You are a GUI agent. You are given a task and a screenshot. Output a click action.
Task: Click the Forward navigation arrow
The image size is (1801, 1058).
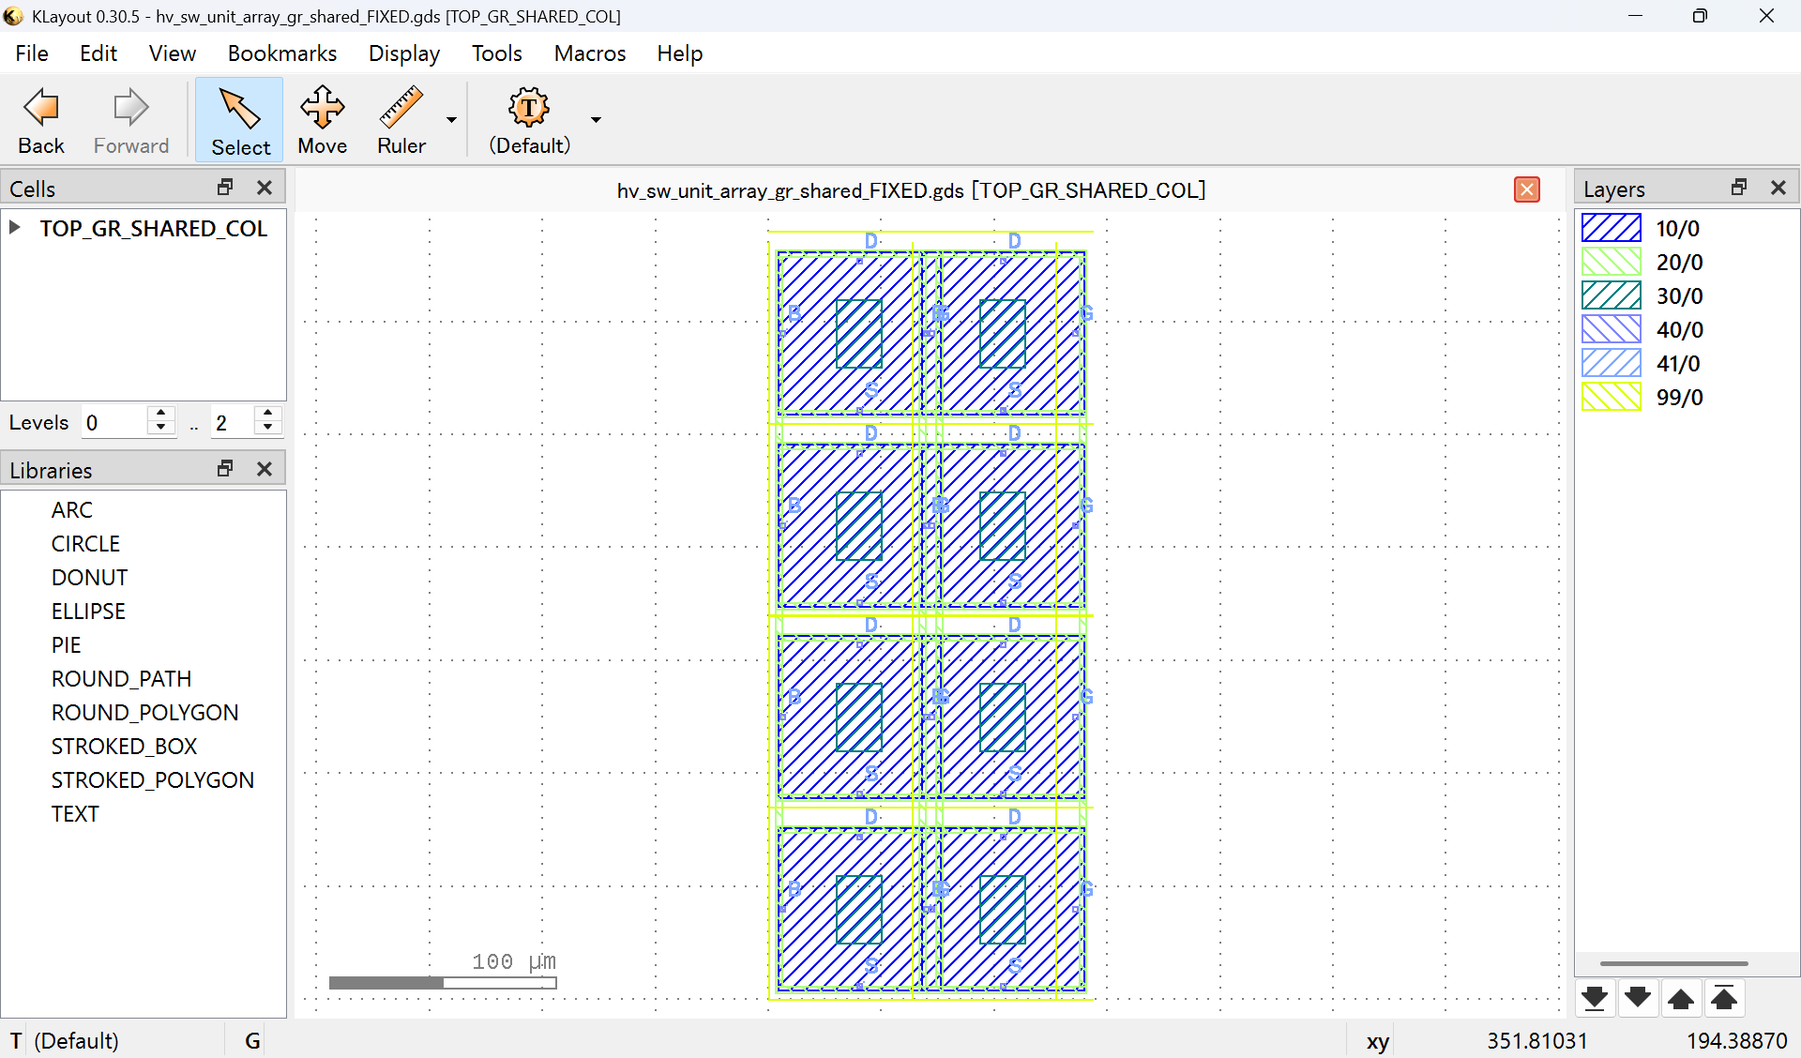tap(129, 119)
